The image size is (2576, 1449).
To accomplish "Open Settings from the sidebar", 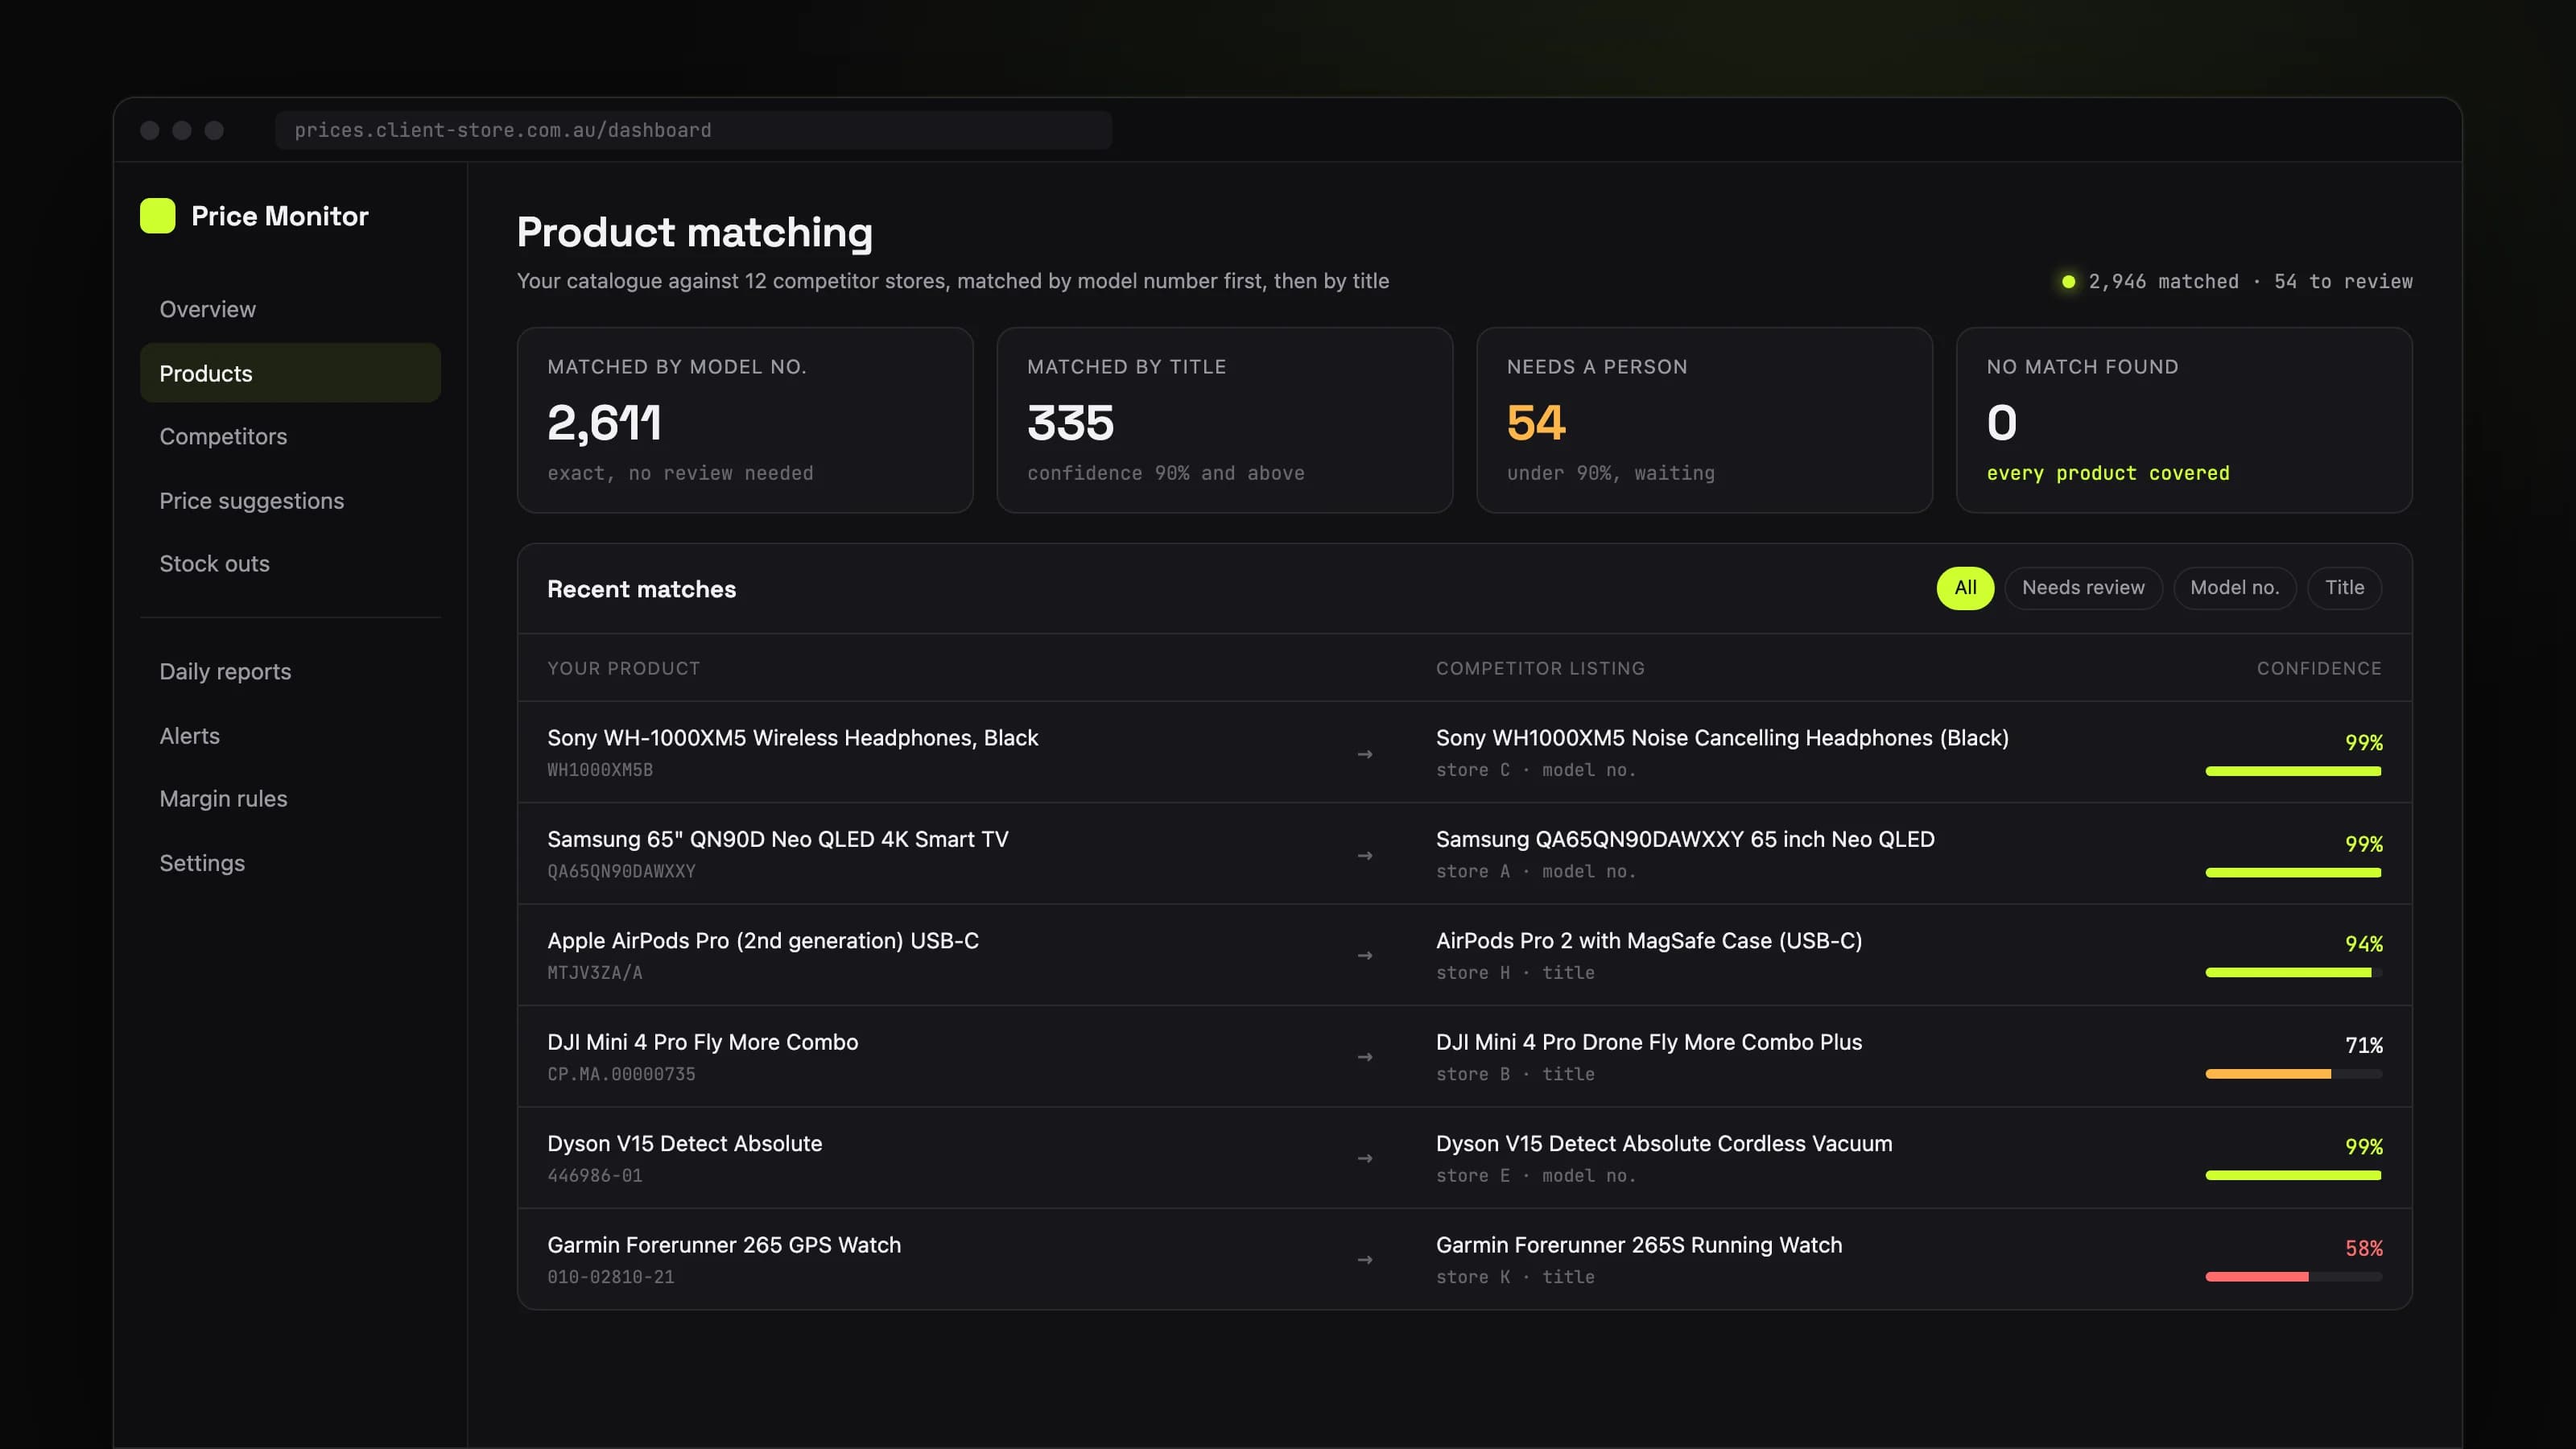I will pos(290,863).
